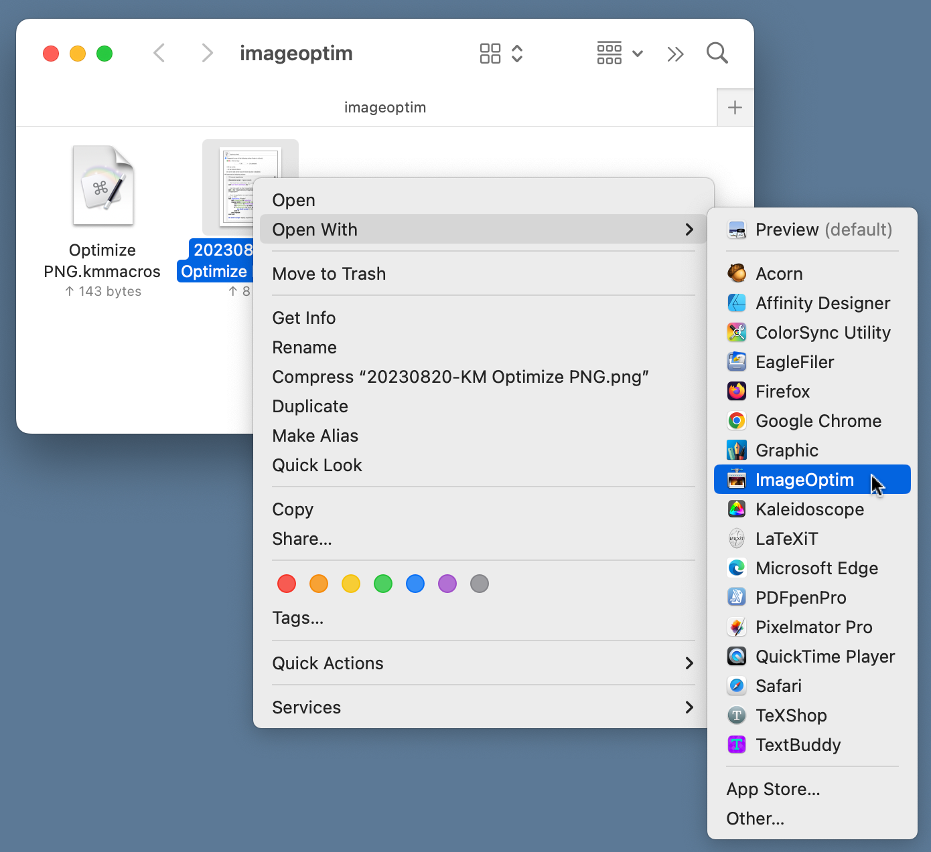The width and height of the screenshot is (931, 852).
Task: Select the icon view toggle in the toolbar
Action: (x=491, y=53)
